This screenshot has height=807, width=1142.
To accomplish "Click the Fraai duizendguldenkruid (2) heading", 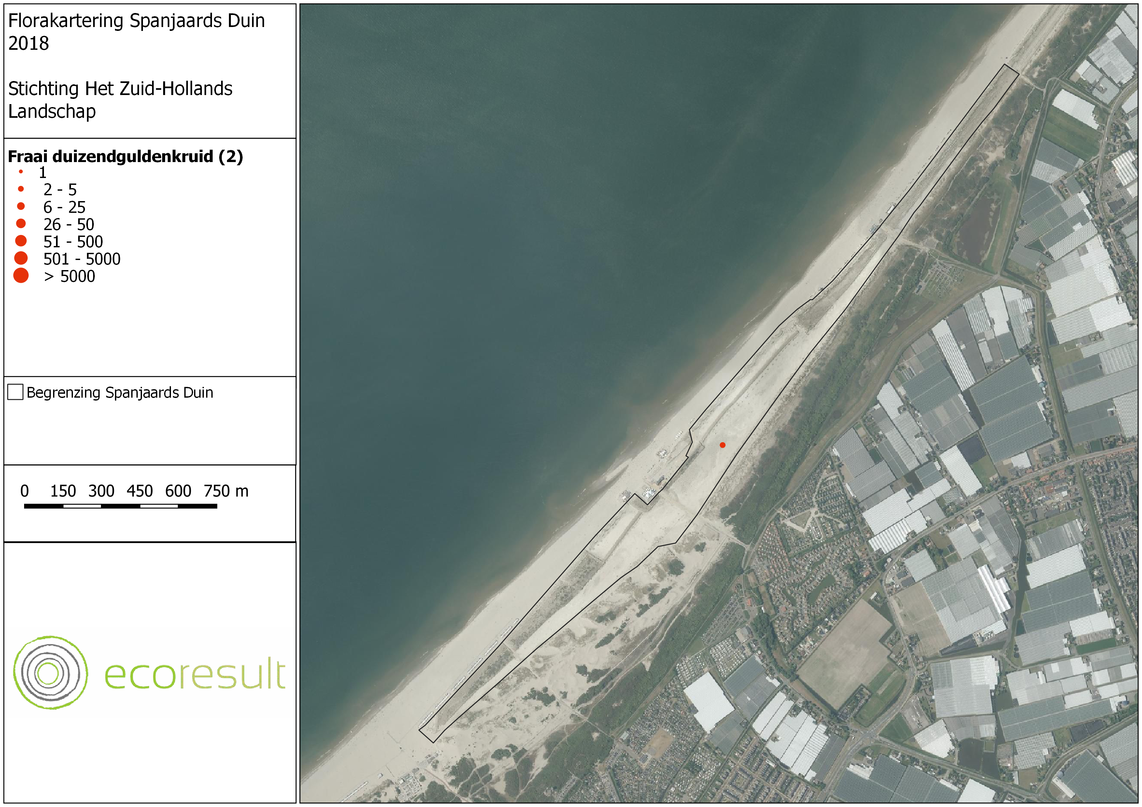I will point(125,156).
